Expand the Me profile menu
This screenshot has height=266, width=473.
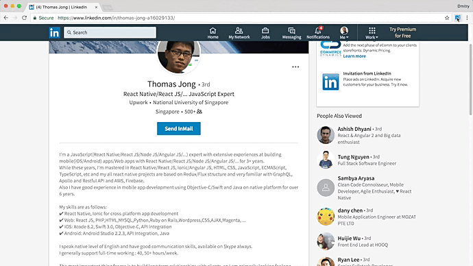(x=344, y=33)
